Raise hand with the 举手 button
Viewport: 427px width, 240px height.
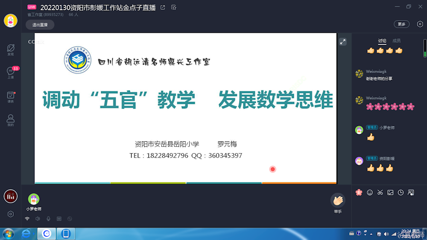(x=338, y=203)
